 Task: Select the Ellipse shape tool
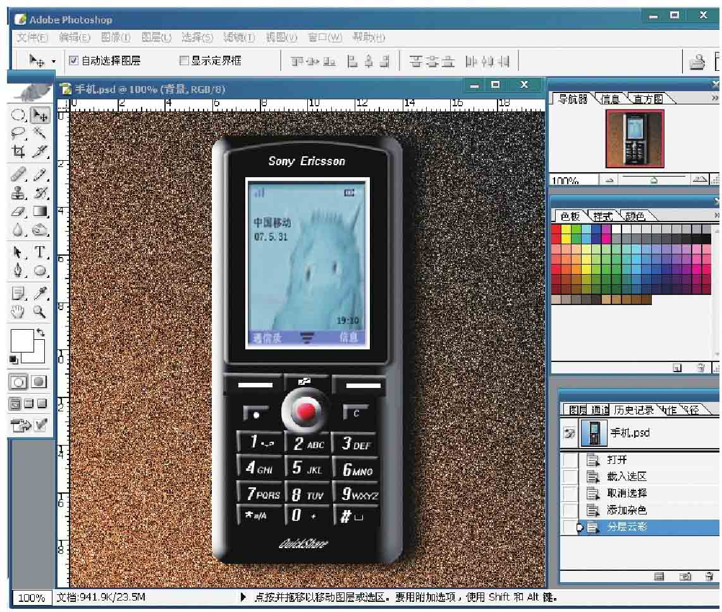(x=40, y=270)
